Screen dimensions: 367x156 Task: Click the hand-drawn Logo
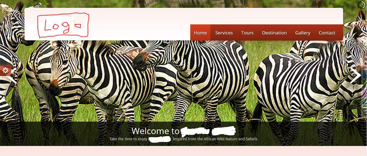[63, 25]
